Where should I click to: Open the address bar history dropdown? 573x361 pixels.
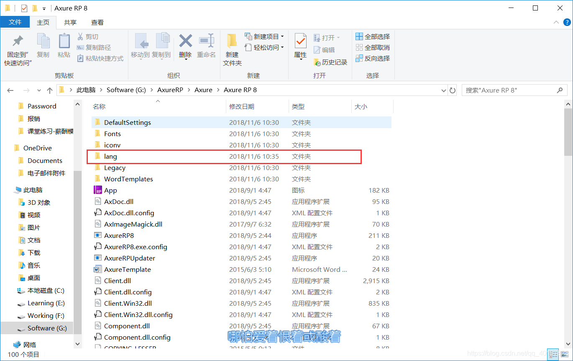[x=444, y=90]
